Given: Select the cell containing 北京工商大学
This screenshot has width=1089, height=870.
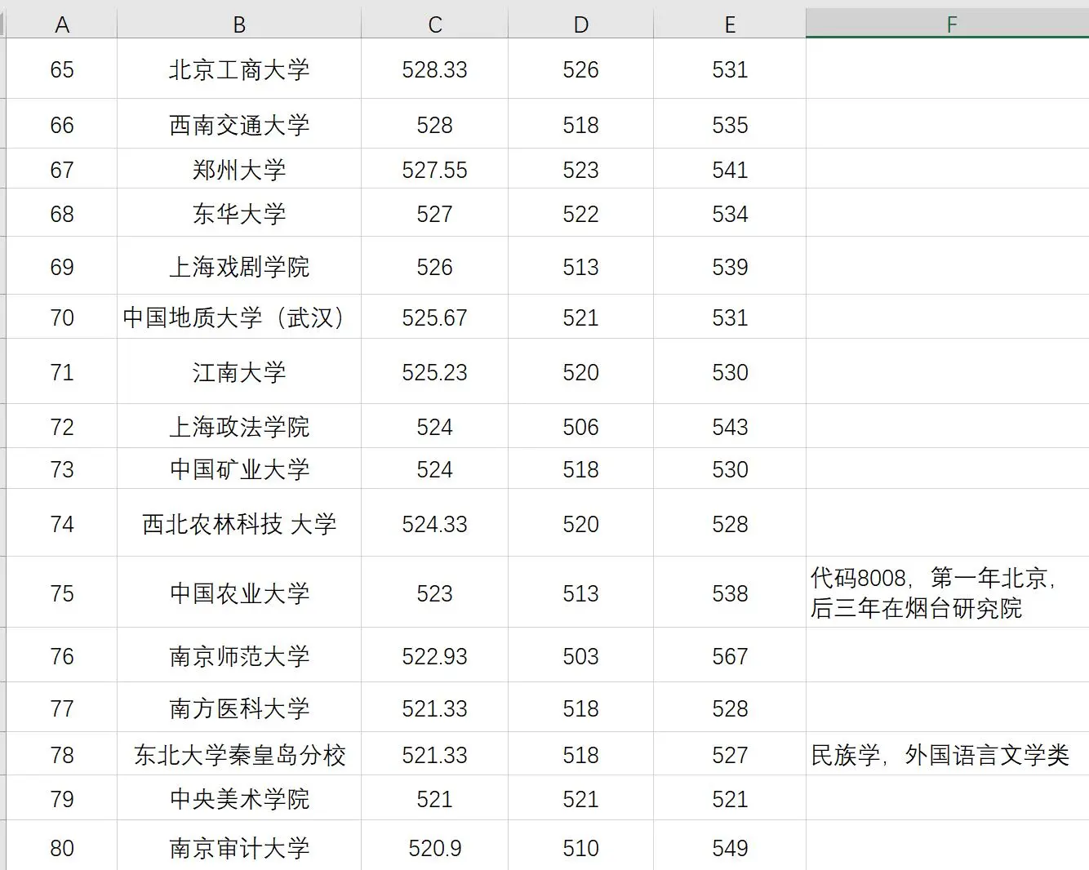Looking at the screenshot, I should point(238,69).
